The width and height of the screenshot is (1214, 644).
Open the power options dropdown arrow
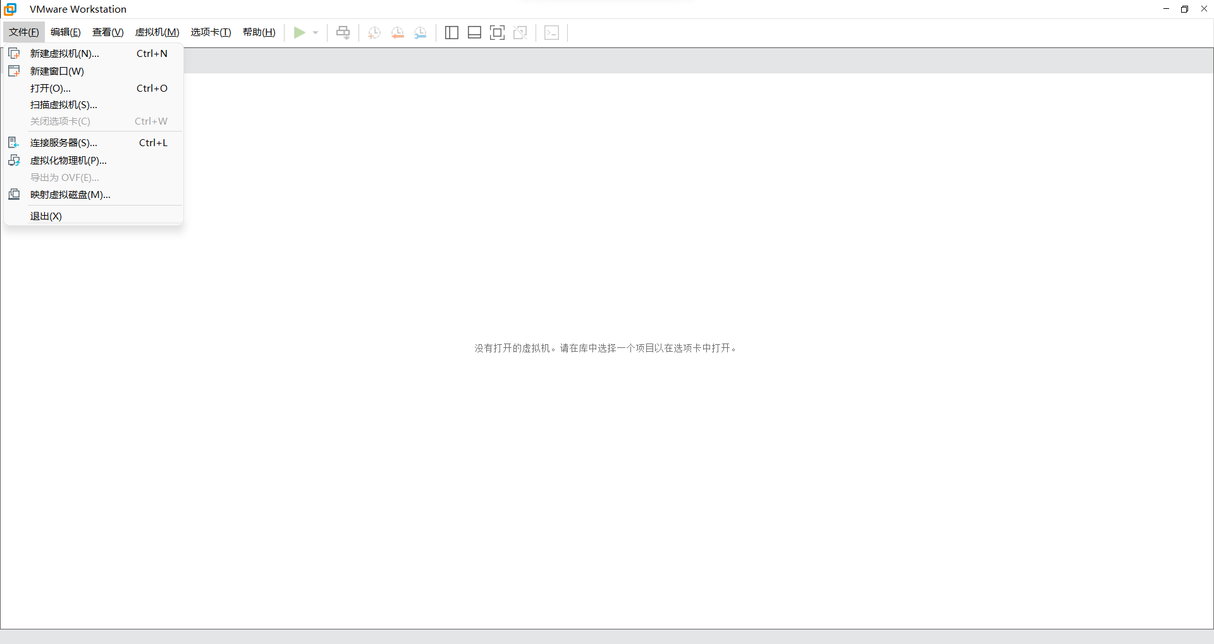tap(316, 32)
